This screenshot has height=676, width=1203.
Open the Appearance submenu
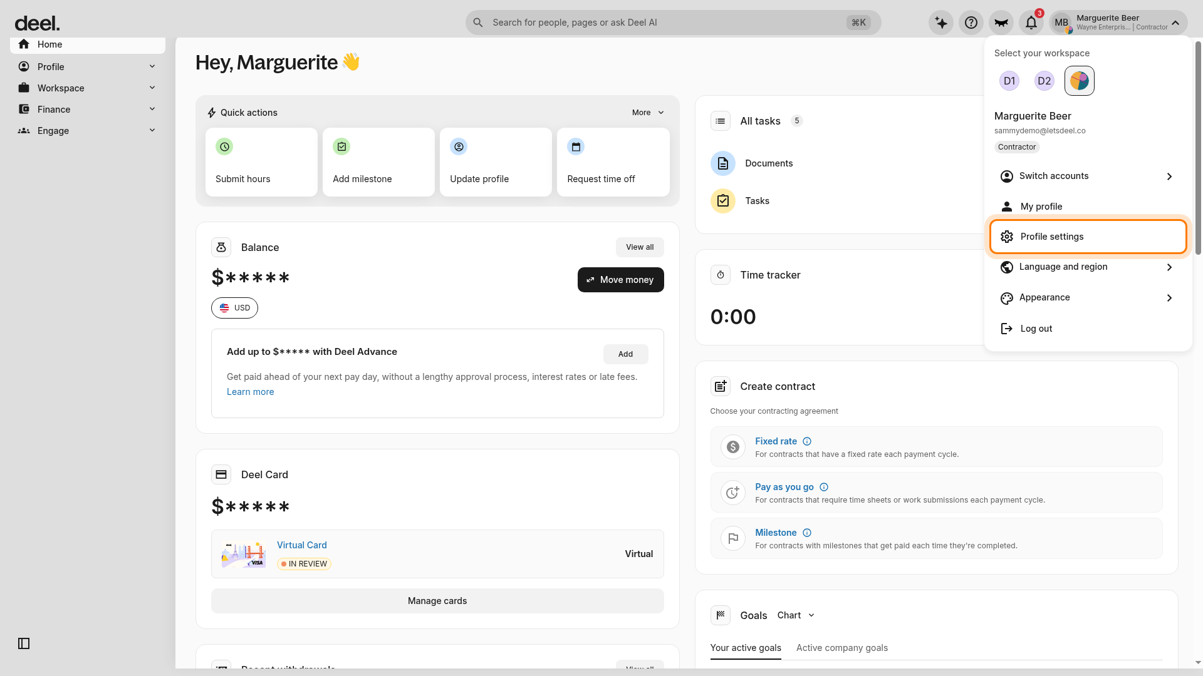pyautogui.click(x=1088, y=297)
